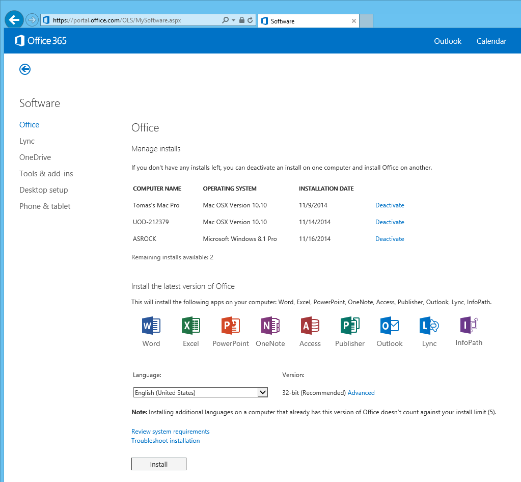Viewport: 521px width, 482px height.
Task: Click the browser back arrow button
Action: coord(14,20)
